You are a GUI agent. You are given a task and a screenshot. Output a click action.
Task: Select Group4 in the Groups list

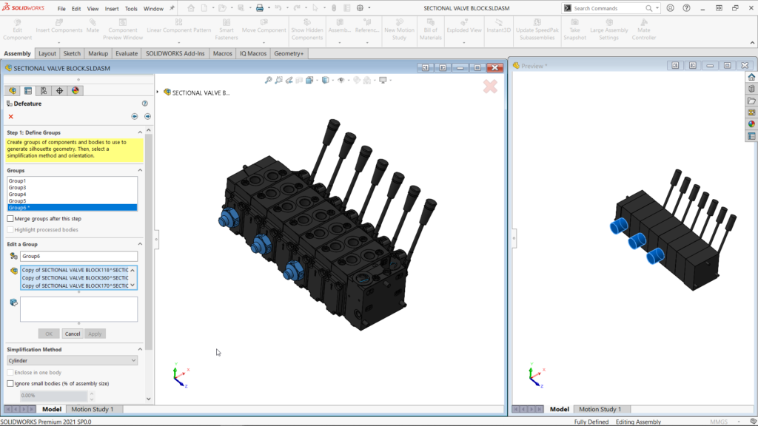72,195
